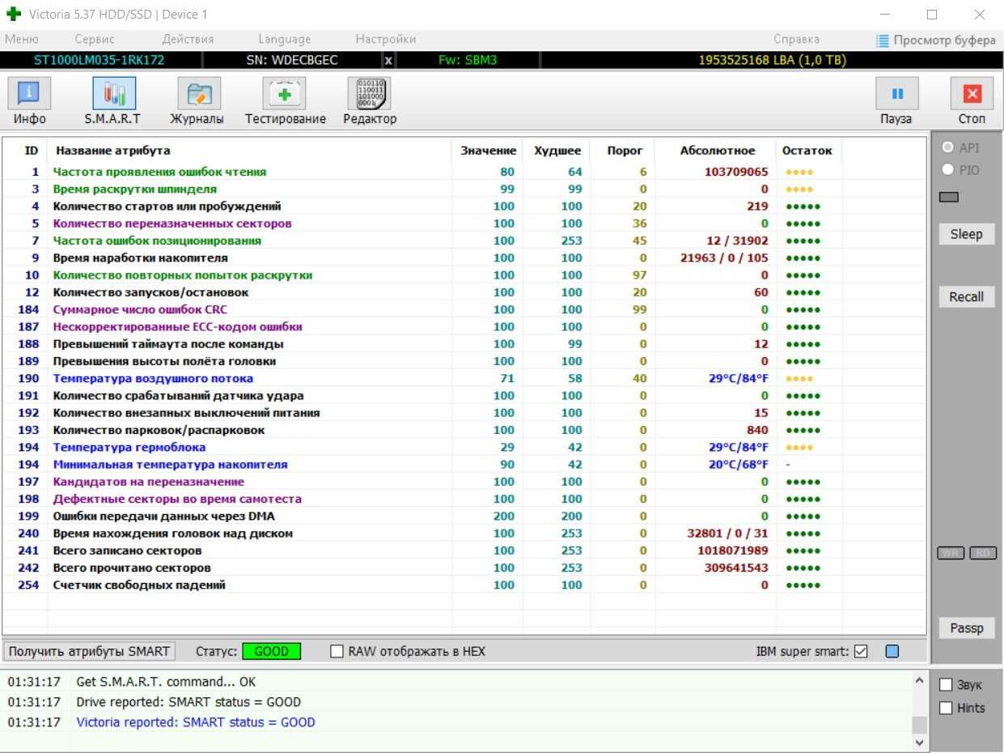The width and height of the screenshot is (1004, 753).
Task: Click the Худшее column header
Action: pos(557,151)
